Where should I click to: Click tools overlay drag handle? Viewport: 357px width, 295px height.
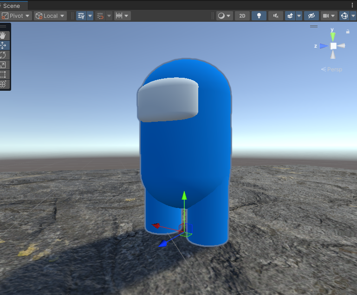3,26
